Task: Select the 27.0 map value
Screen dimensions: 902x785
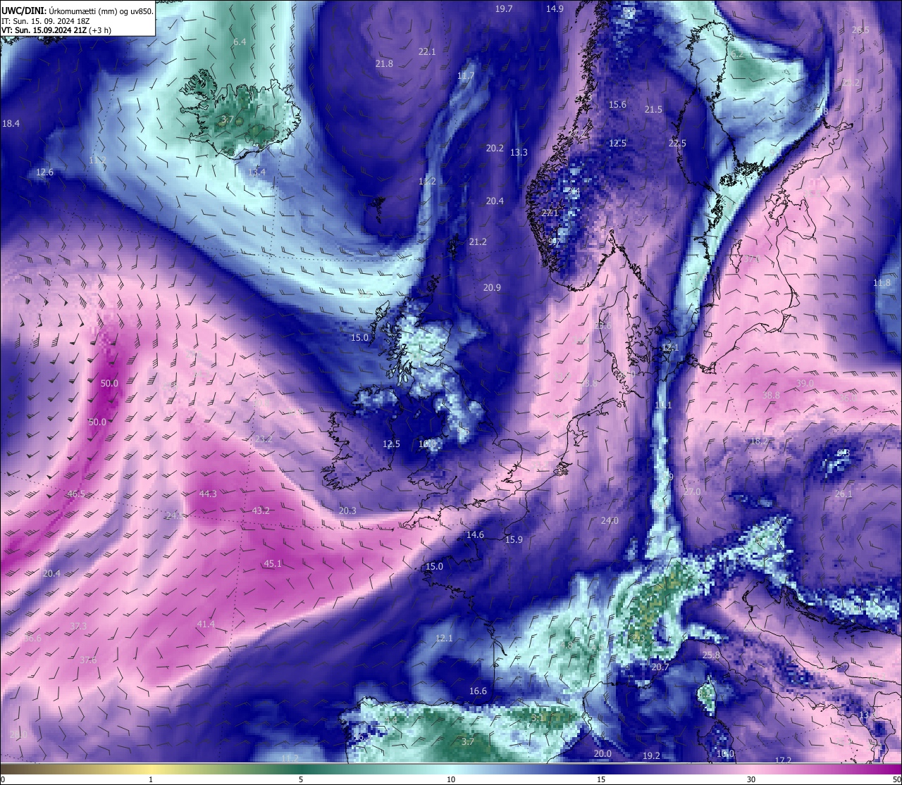Action: 692,491
